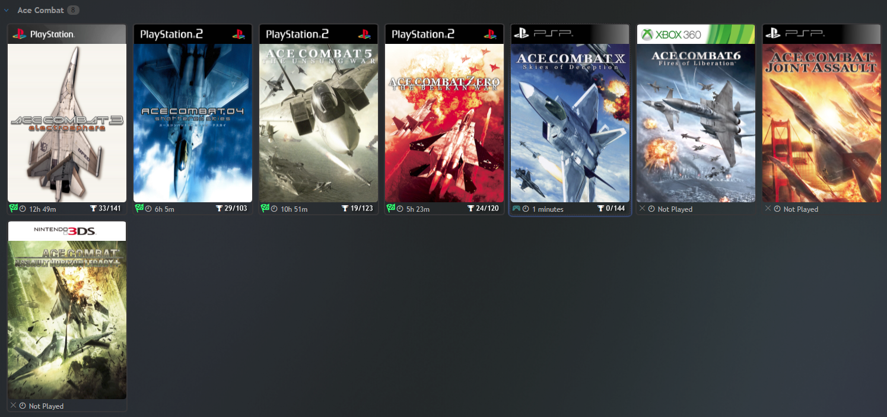Click clock icon beside 6h 5m
This screenshot has height=417, width=887.
148,209
